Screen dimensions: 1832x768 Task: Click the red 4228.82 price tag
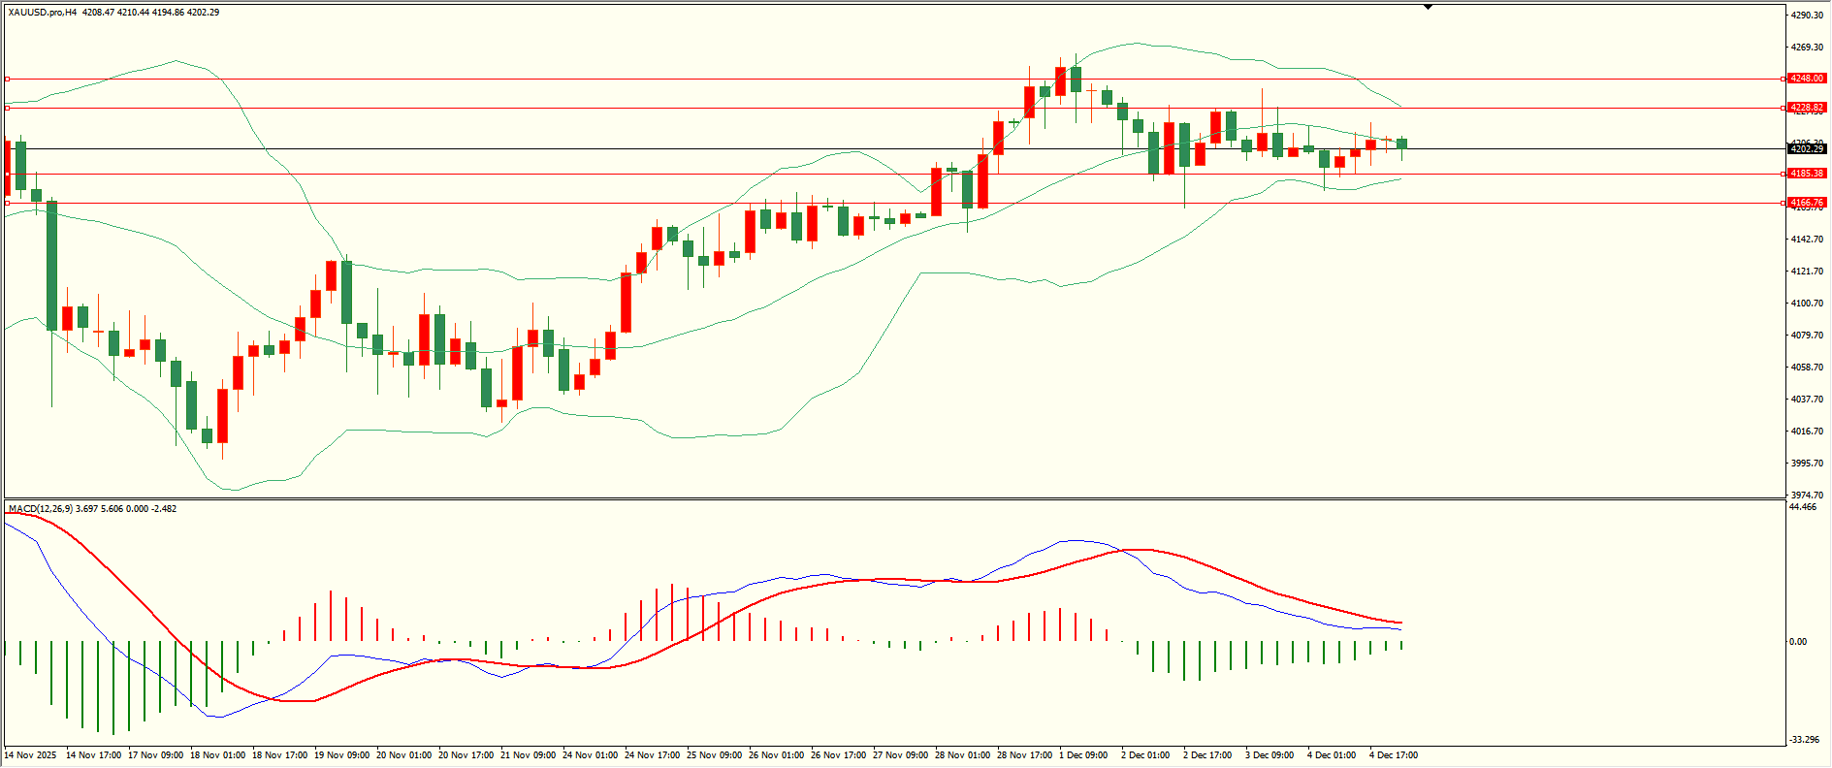[x=1807, y=108]
